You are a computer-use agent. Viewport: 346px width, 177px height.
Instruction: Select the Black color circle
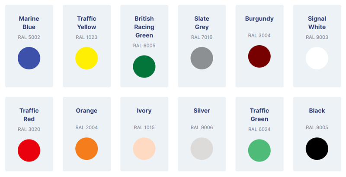[x=317, y=149]
